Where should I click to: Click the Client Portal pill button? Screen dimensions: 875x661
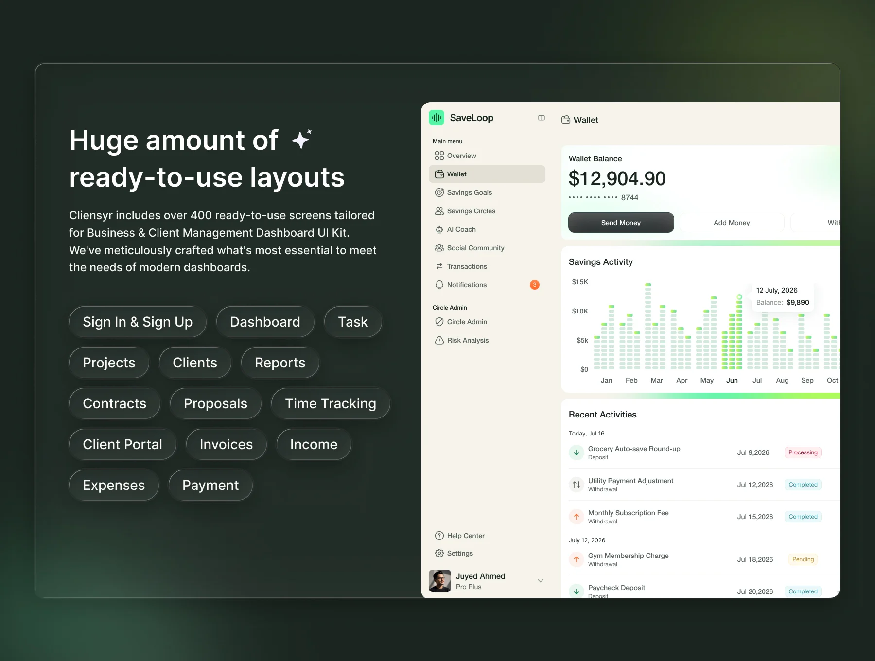pyautogui.click(x=122, y=444)
